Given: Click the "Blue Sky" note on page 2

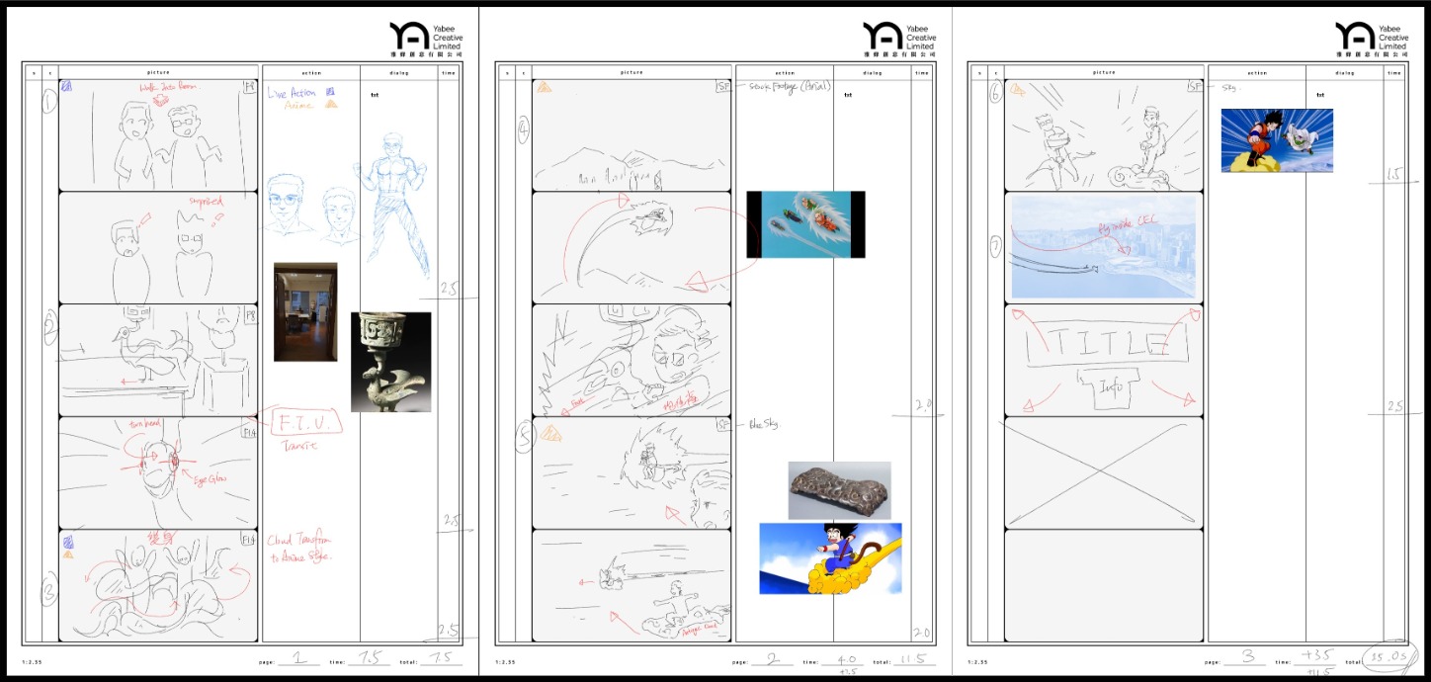Looking at the screenshot, I should (x=763, y=424).
